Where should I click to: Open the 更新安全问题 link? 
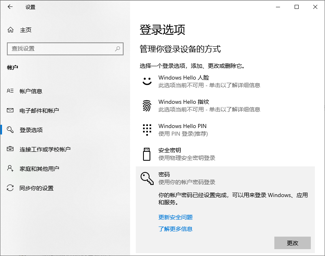[175, 217]
